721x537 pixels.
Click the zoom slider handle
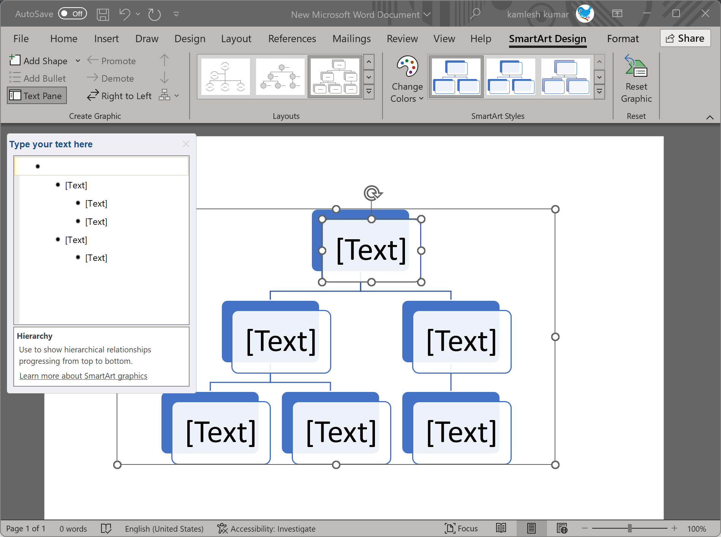click(x=630, y=528)
